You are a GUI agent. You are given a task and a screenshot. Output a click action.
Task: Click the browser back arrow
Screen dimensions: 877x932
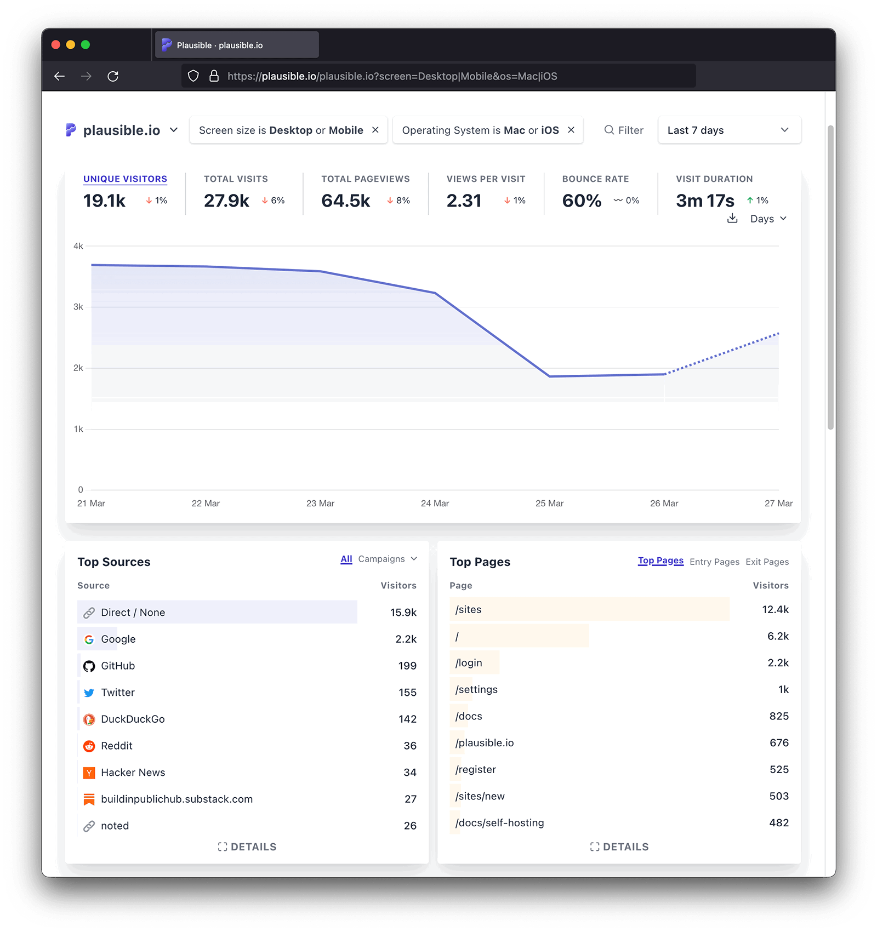point(60,76)
